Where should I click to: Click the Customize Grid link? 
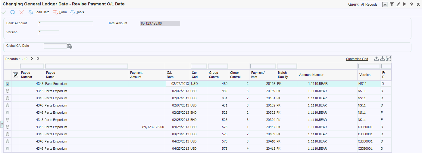pyautogui.click(x=357, y=59)
